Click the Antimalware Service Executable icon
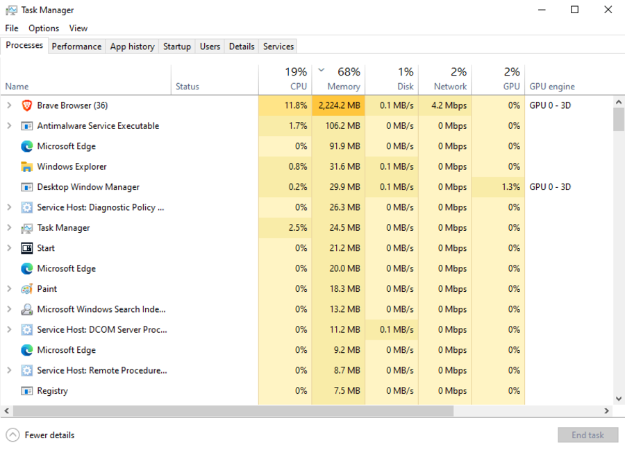The image size is (625, 452). tap(26, 126)
